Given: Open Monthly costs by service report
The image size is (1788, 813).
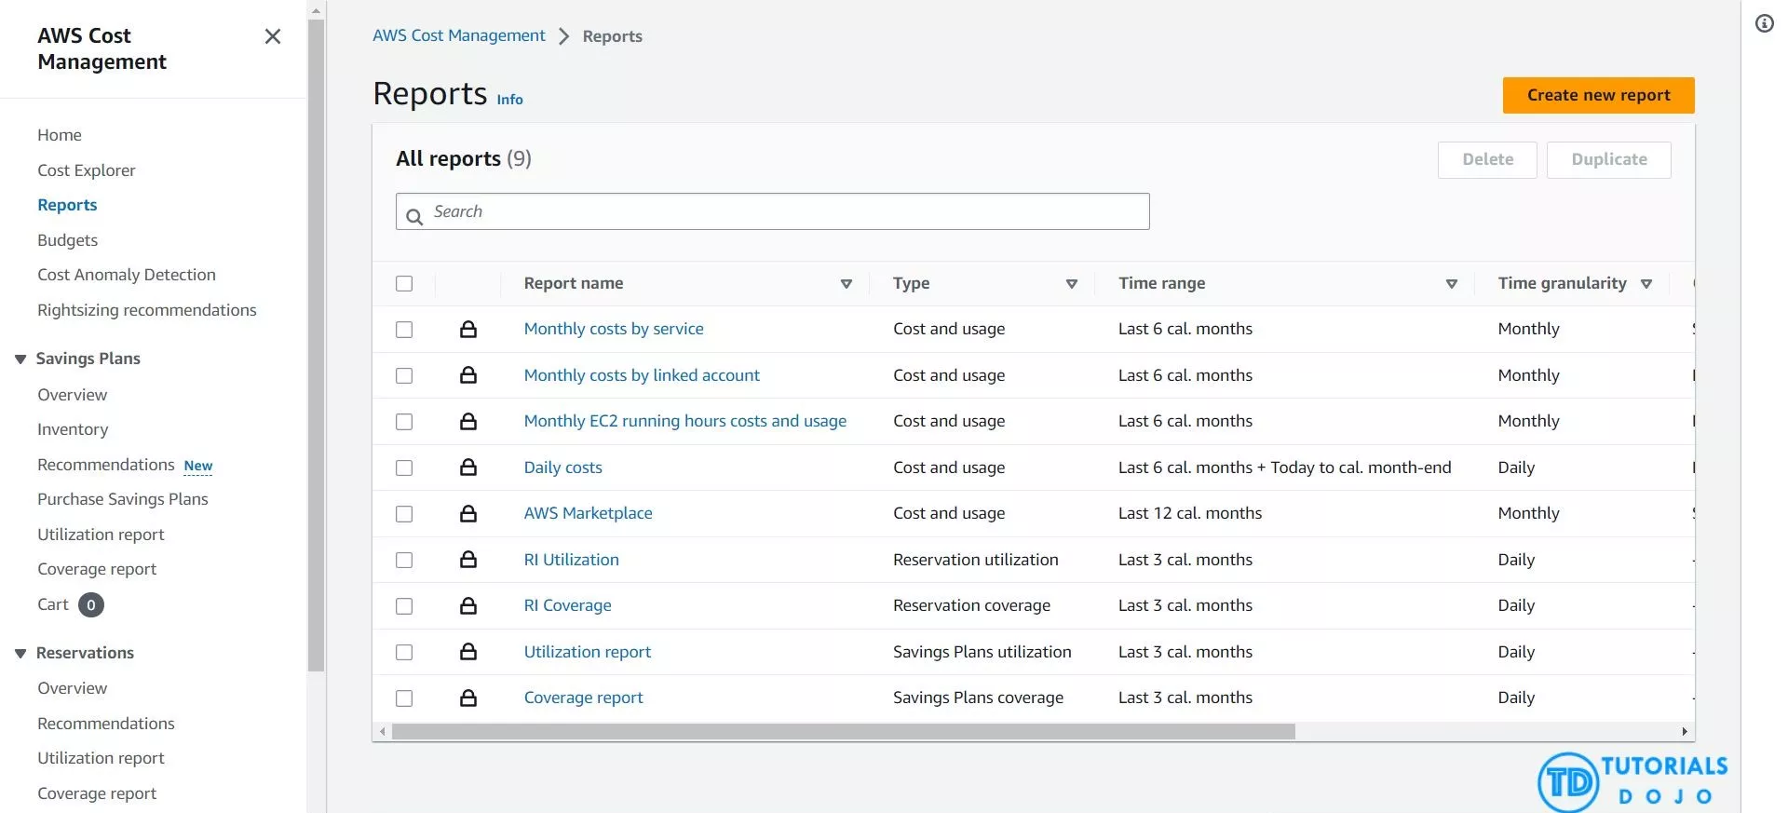Looking at the screenshot, I should [614, 329].
